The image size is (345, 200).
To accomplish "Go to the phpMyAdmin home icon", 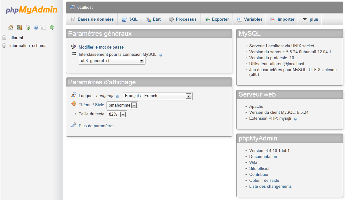I will [x=11, y=28].
